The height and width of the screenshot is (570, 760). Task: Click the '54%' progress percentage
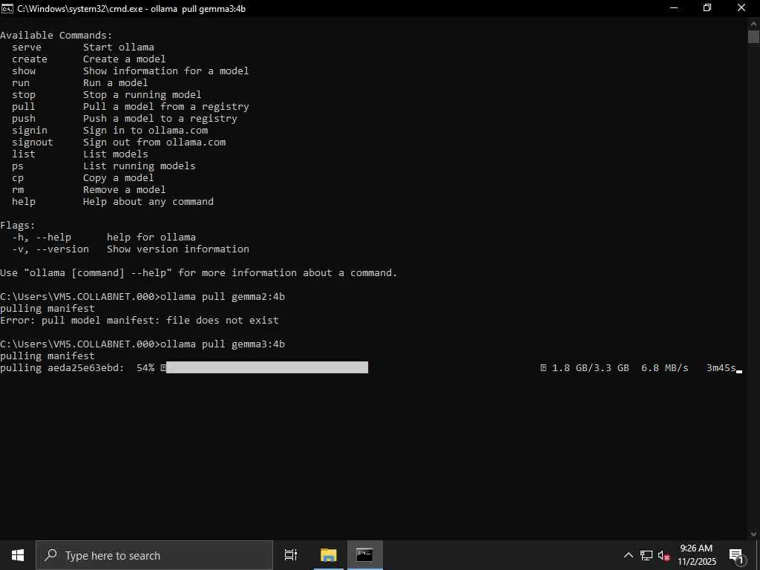pyautogui.click(x=145, y=368)
